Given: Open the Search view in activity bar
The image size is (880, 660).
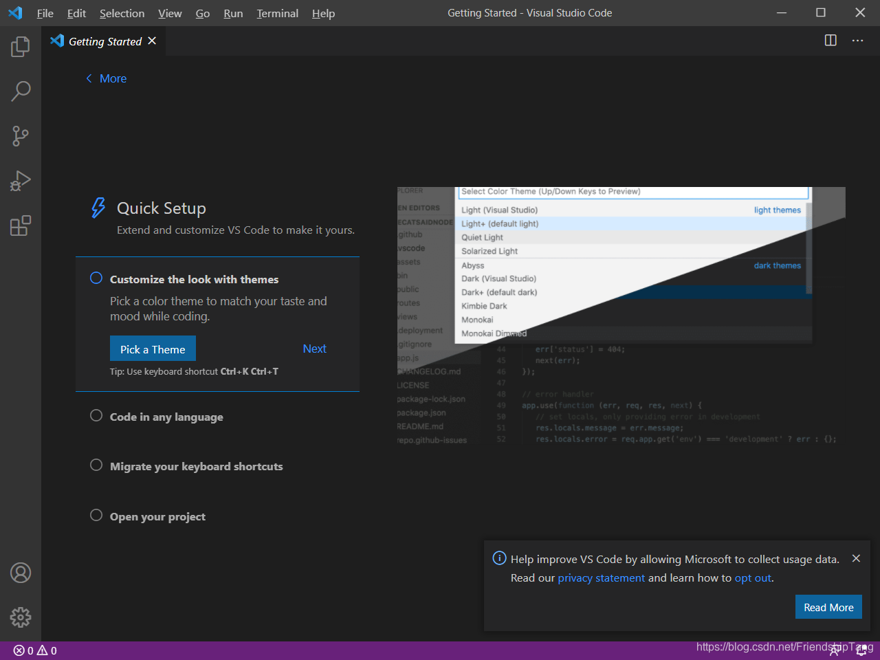Looking at the screenshot, I should 21,91.
